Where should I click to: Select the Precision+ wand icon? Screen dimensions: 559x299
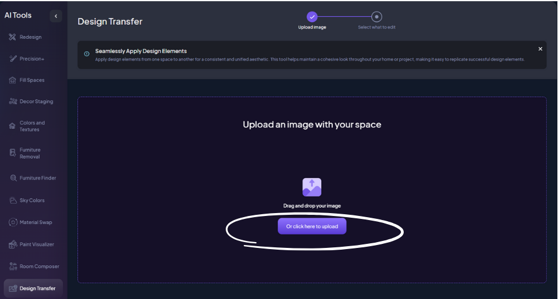click(13, 59)
